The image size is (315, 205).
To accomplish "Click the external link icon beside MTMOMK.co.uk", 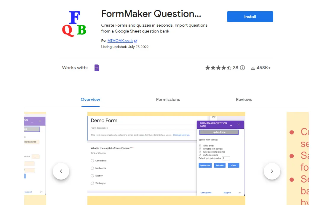I will [136, 41].
